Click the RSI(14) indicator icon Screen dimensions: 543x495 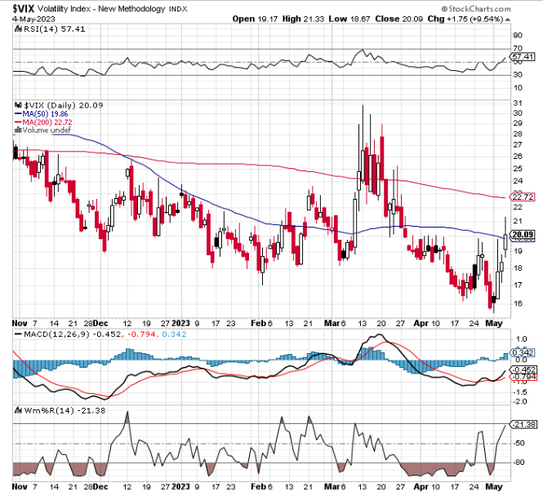click(18, 29)
